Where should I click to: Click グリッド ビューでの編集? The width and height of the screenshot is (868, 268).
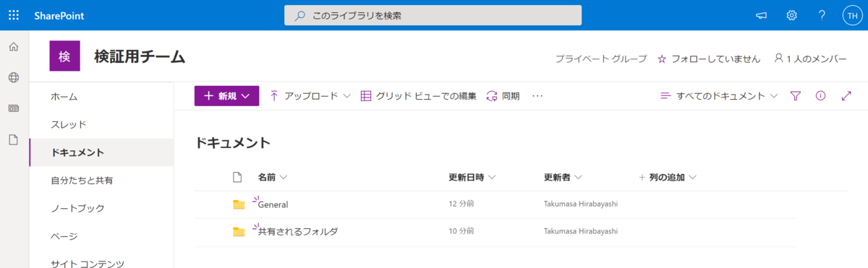418,95
